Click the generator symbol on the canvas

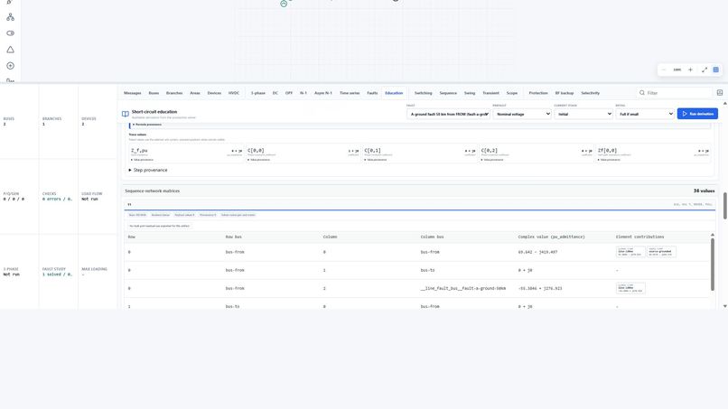pos(284,4)
